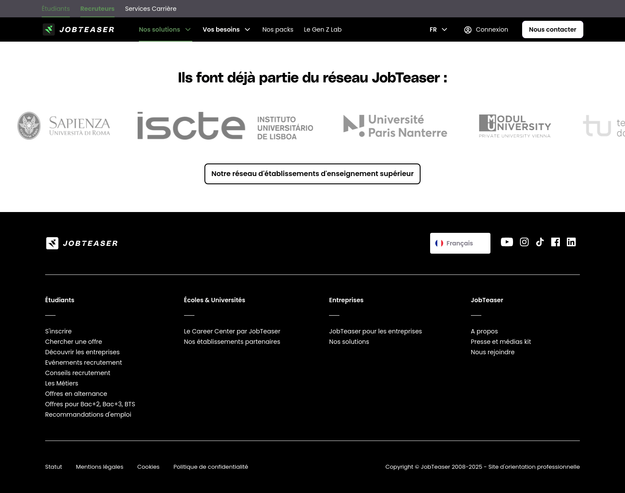
Task: Open Offres pour Bac+2, Bac+3, BTS link
Action: [90, 404]
